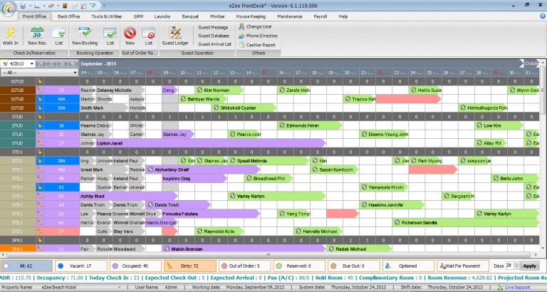The image size is (547, 292).
Task: Expand the room type All dropdown
Action: coord(39,73)
